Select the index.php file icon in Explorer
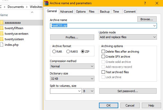This screenshot has height=110, width=163. coord(2,45)
